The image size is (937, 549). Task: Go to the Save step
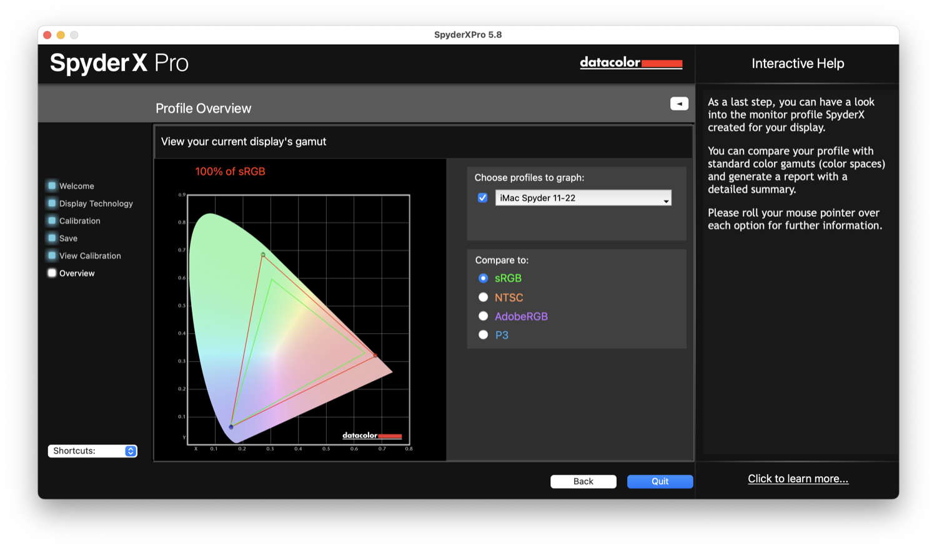[68, 238]
